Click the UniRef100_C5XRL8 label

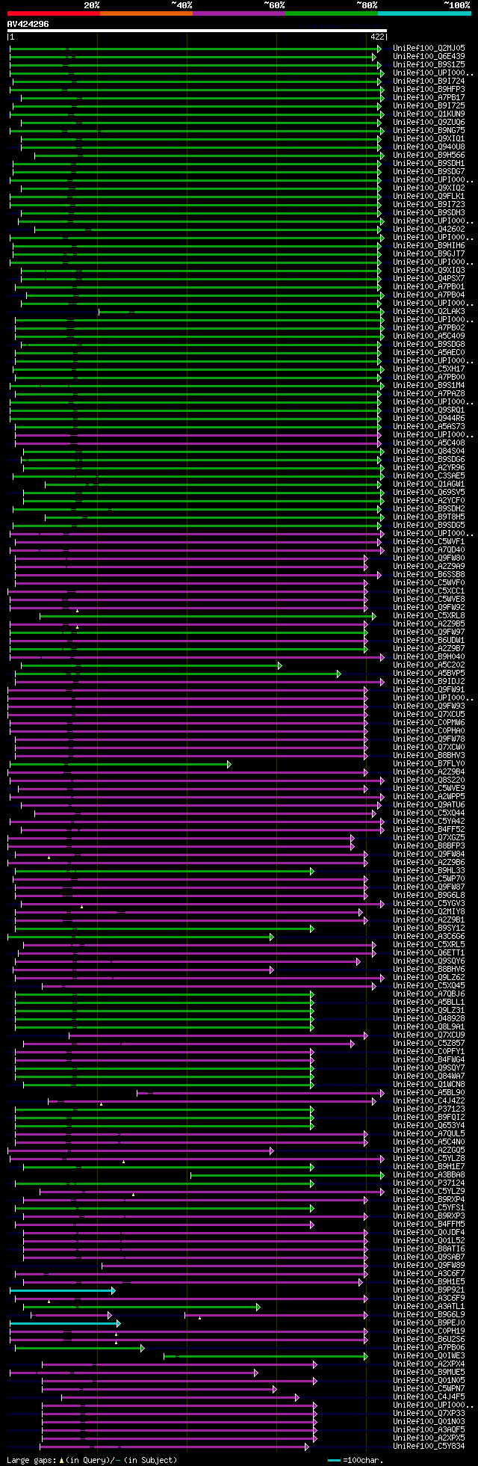tap(429, 615)
